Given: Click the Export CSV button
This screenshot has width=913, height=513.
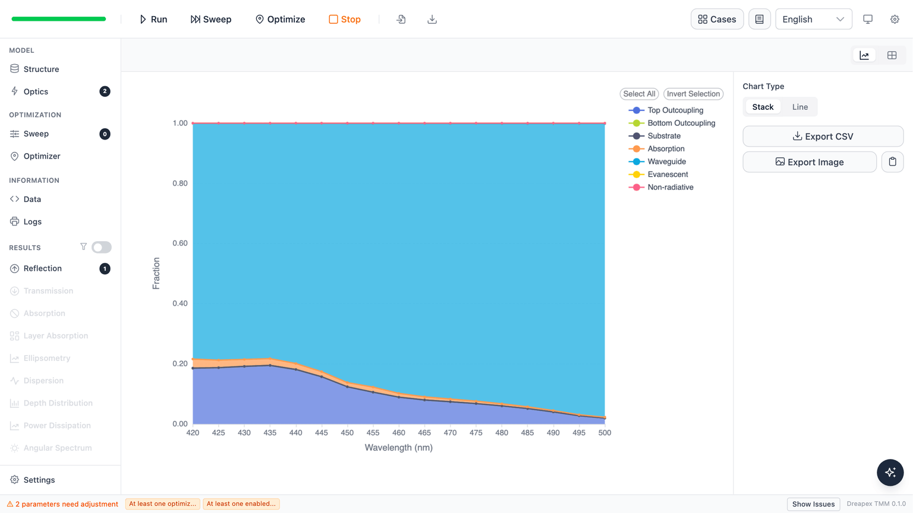Looking at the screenshot, I should tap(823, 136).
